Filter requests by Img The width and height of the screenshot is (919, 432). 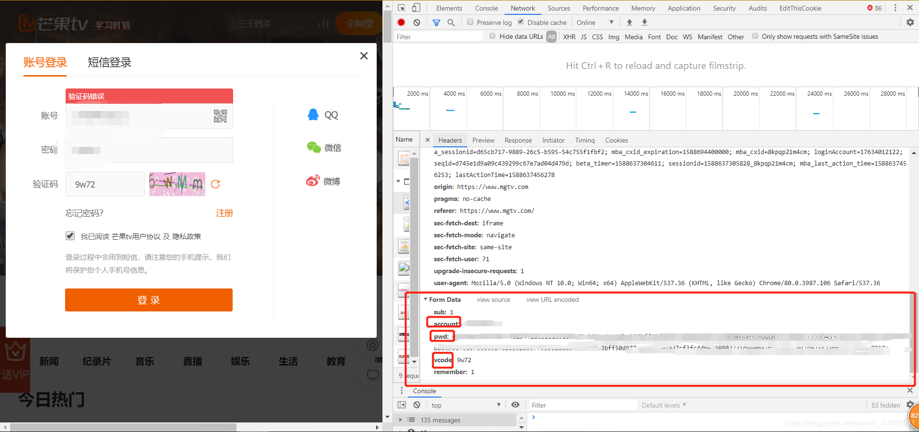tap(614, 37)
